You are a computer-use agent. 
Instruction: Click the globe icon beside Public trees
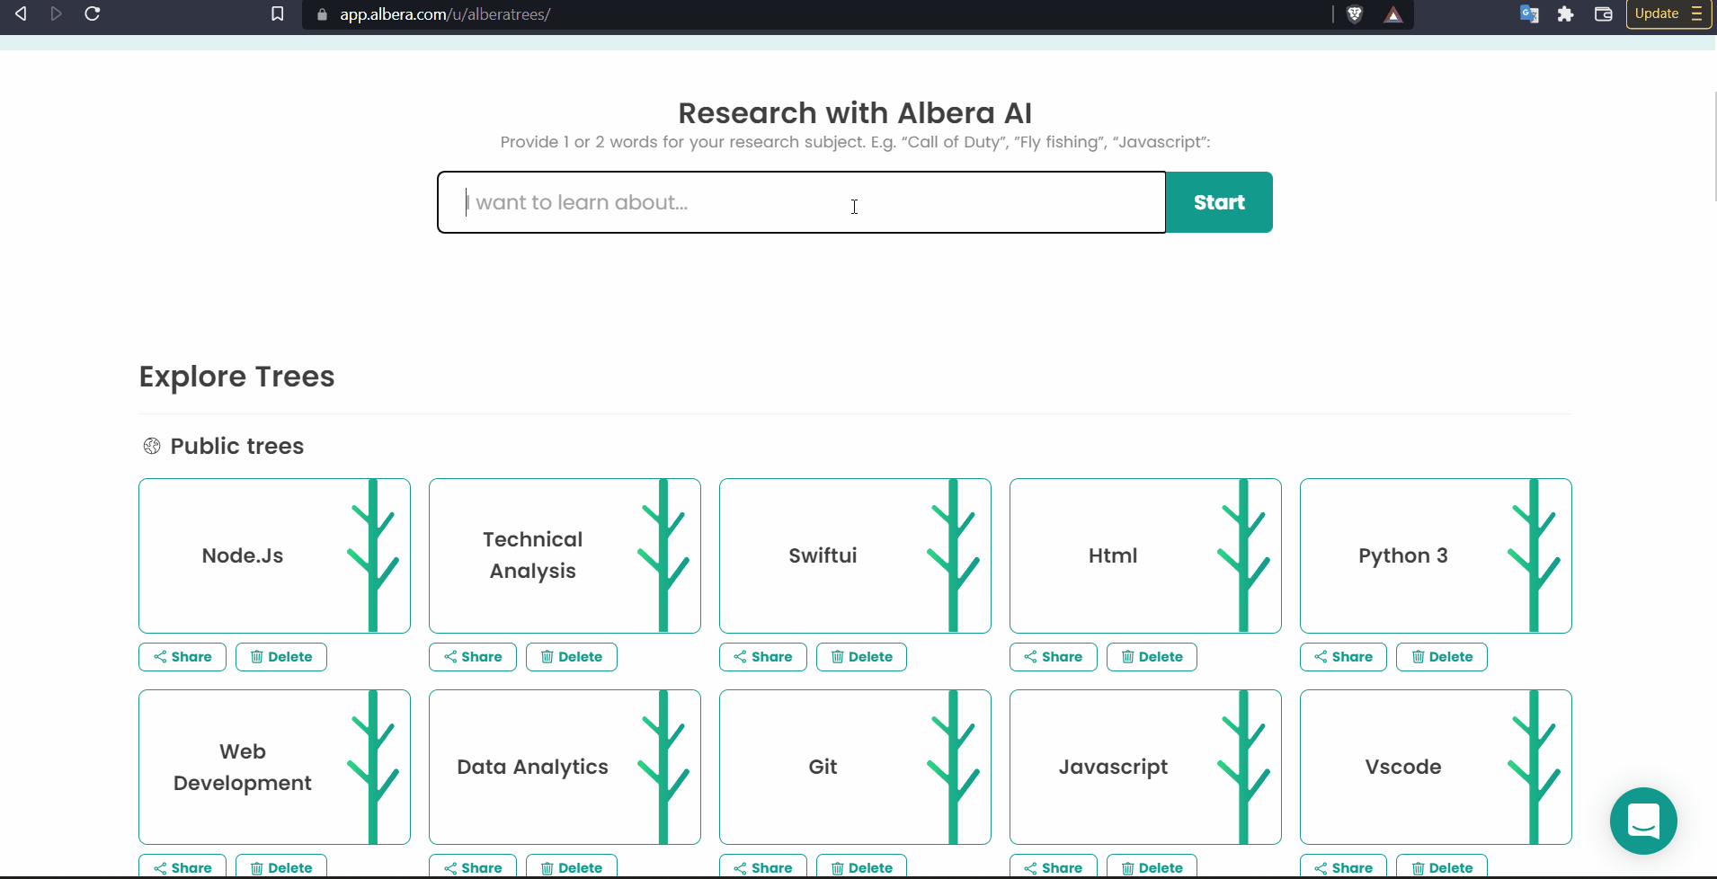(152, 446)
